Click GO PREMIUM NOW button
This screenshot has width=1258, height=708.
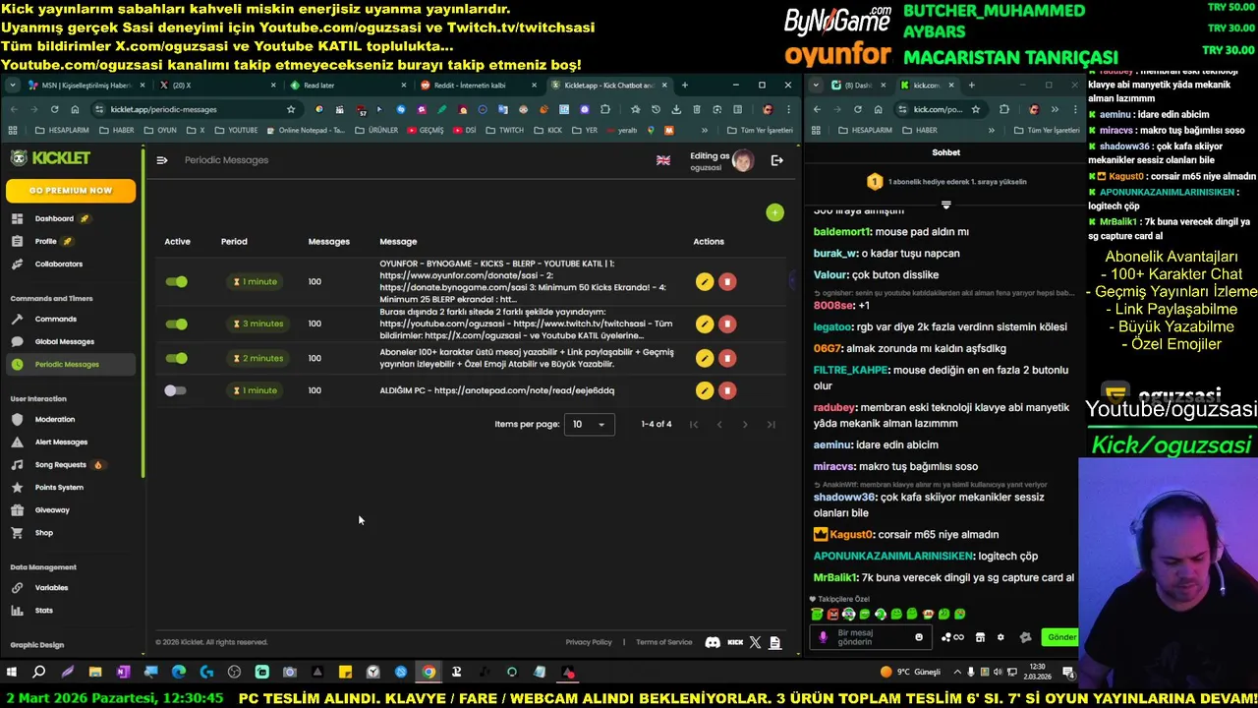[71, 190]
